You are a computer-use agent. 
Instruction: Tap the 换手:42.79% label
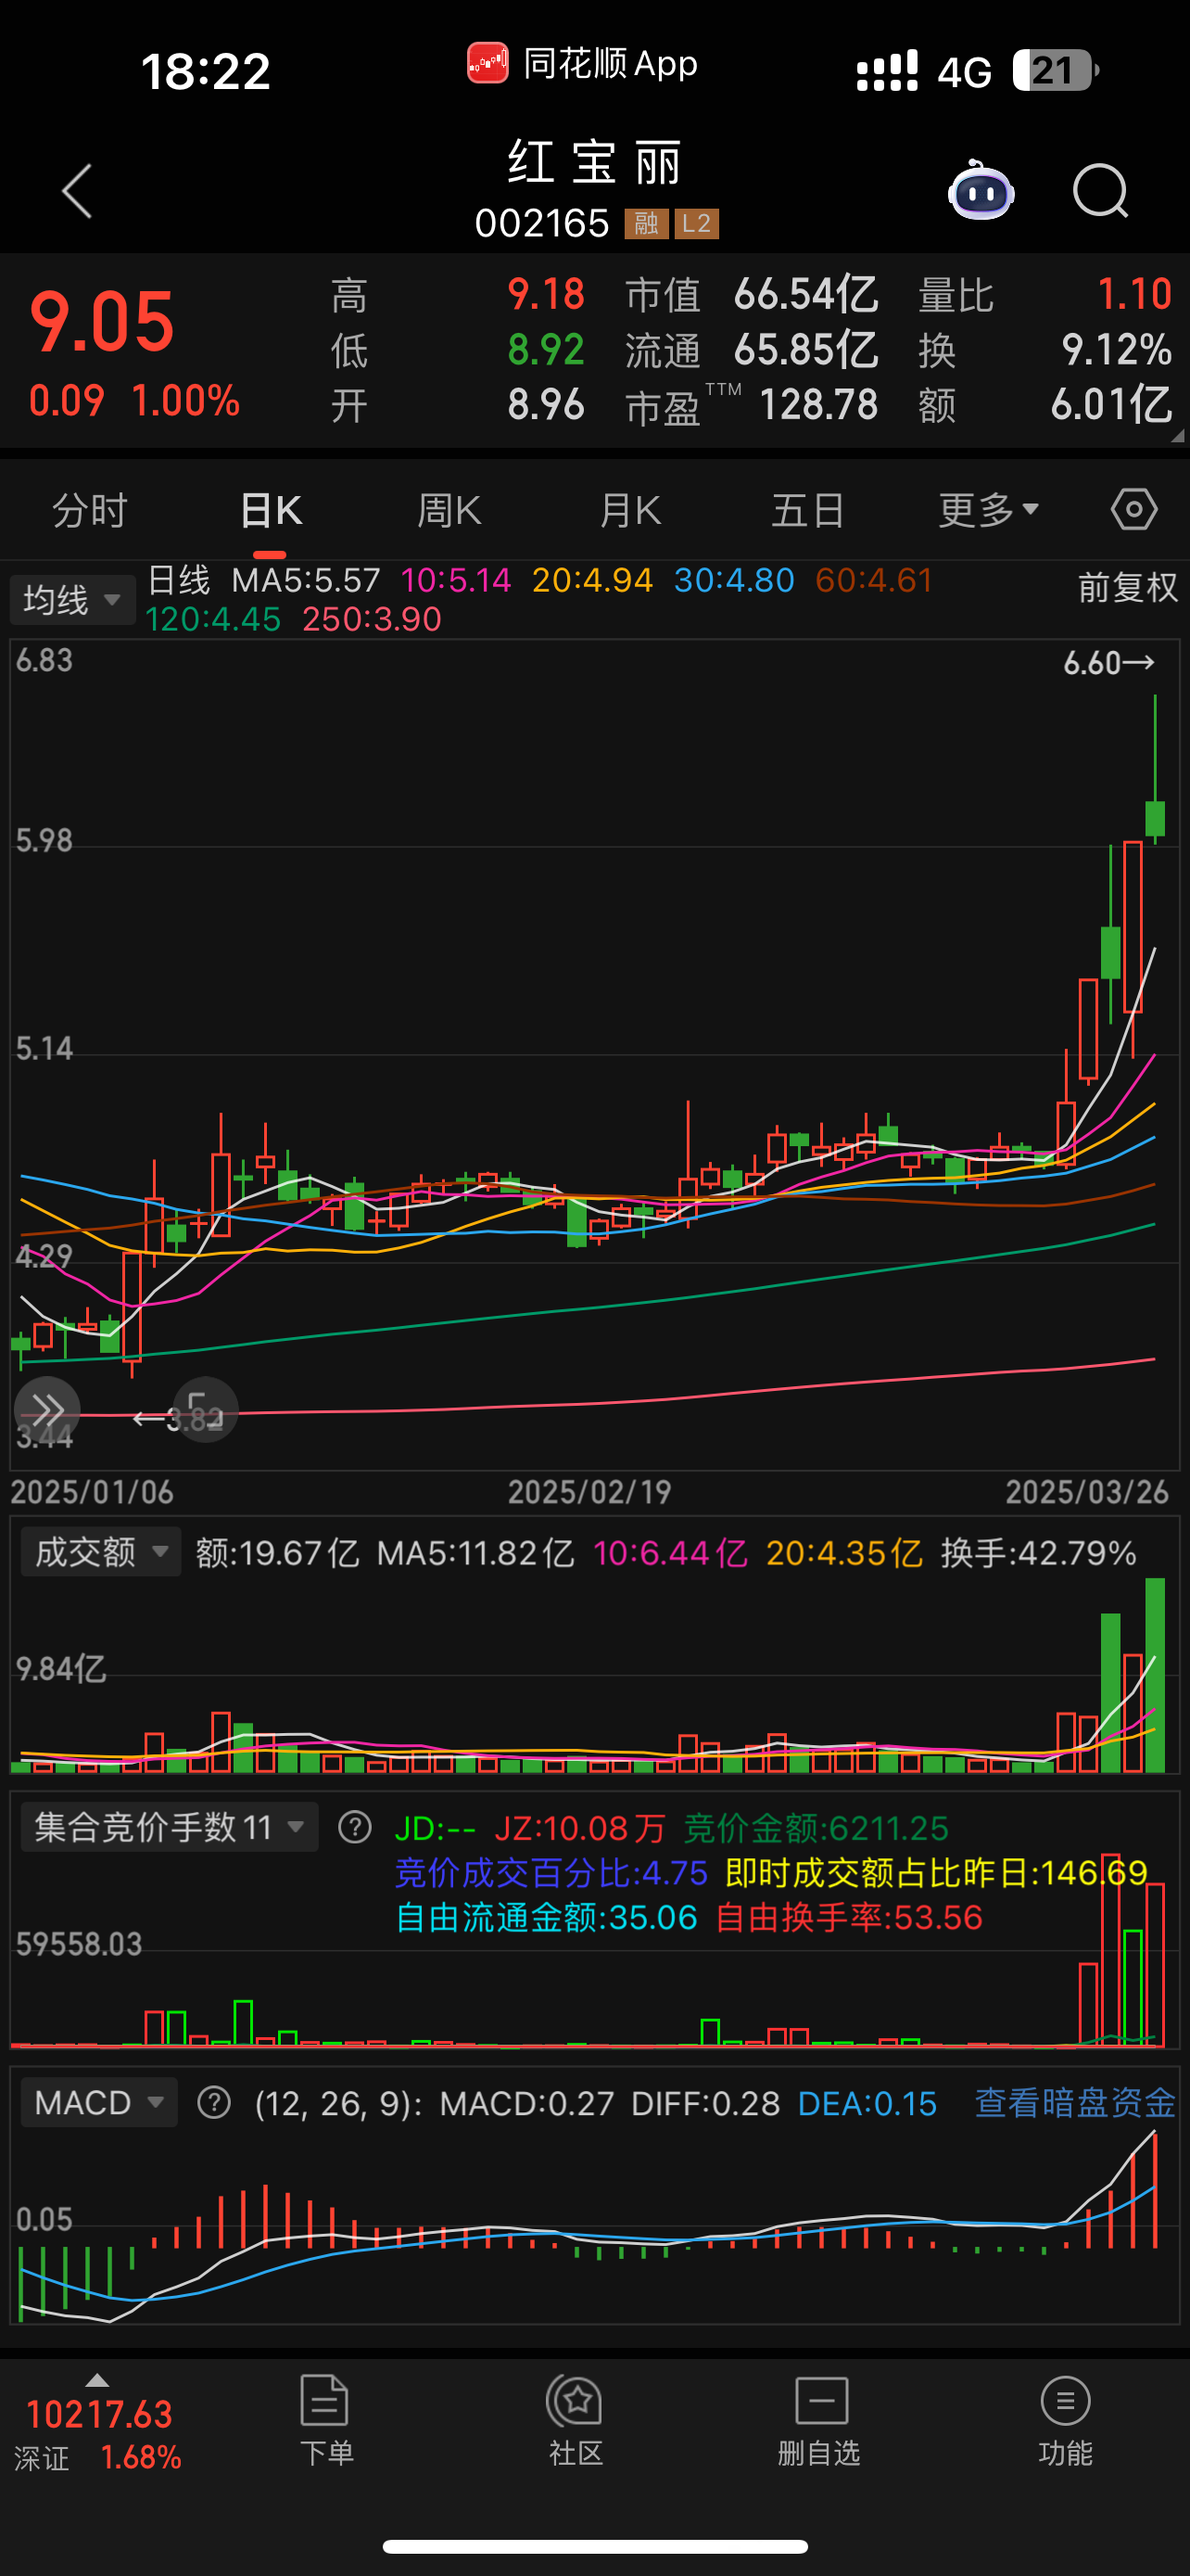click(x=1038, y=1553)
